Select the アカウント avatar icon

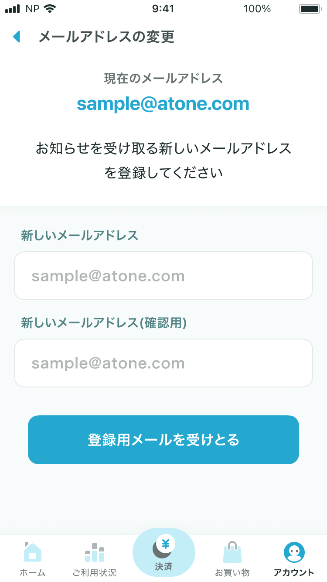coord(294,552)
